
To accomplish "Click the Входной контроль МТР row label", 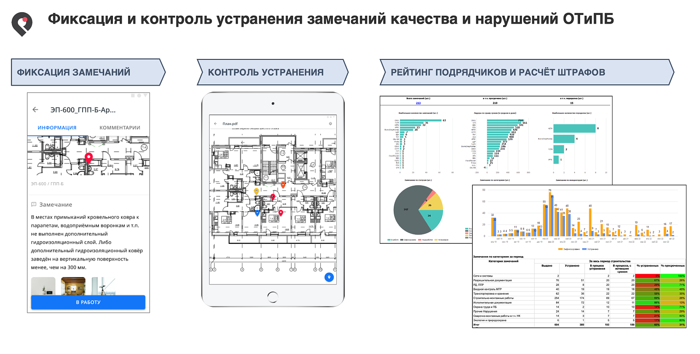I will click(487, 289).
